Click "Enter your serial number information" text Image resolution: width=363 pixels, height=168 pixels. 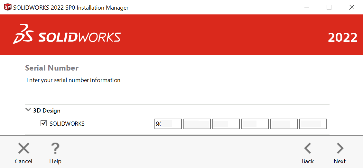click(x=73, y=80)
